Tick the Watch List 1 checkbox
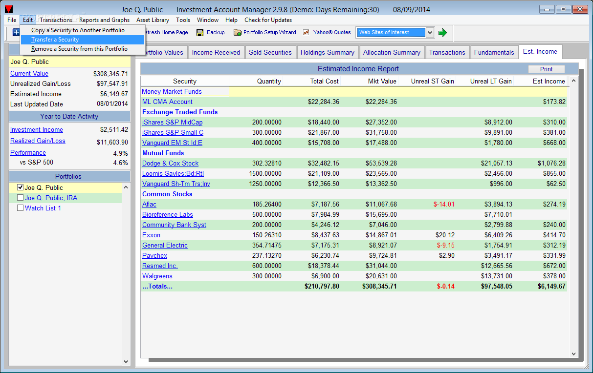The height and width of the screenshot is (373, 593). point(20,208)
